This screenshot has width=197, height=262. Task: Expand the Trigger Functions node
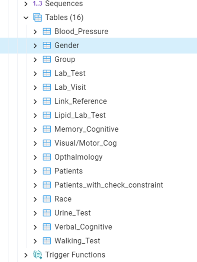pyautogui.click(x=26, y=255)
